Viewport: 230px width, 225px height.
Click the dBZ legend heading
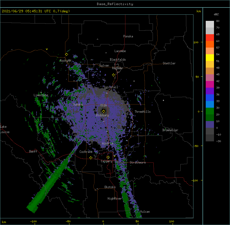216,14
